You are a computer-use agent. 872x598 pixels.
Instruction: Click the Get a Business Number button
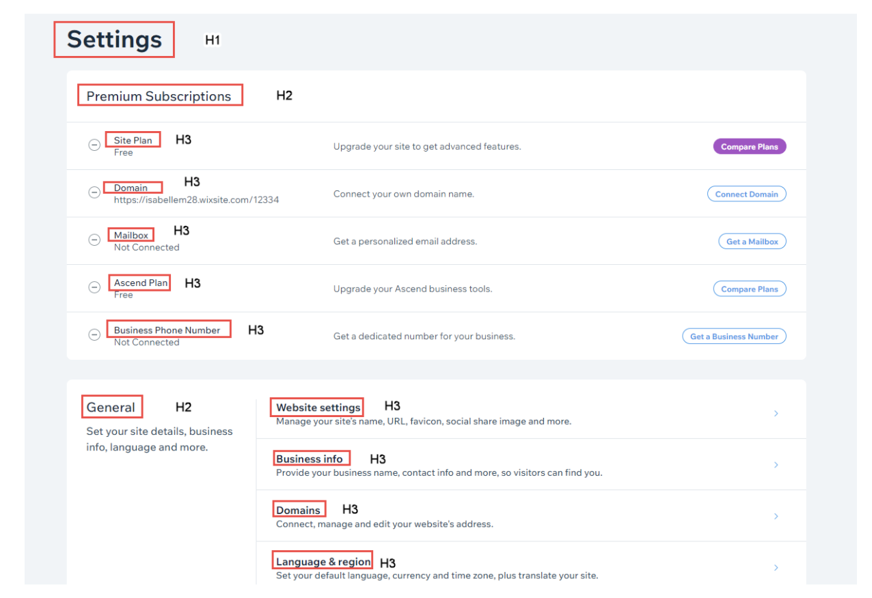point(734,337)
